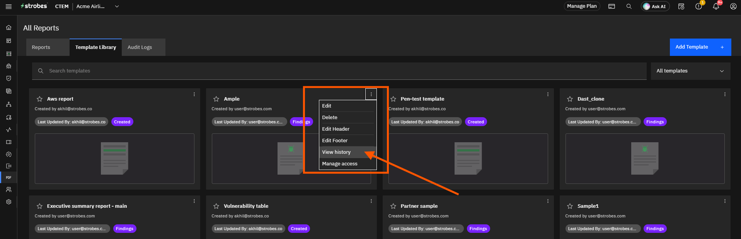Open Executive summary report three-dot menu
Image resolution: width=741 pixels, height=239 pixels.
pyautogui.click(x=194, y=201)
